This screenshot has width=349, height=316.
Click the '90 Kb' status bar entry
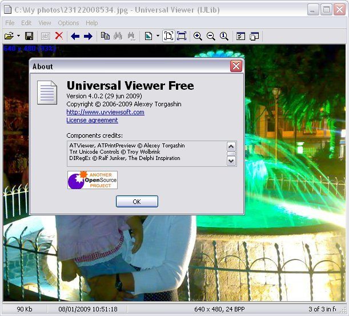[x=25, y=309]
